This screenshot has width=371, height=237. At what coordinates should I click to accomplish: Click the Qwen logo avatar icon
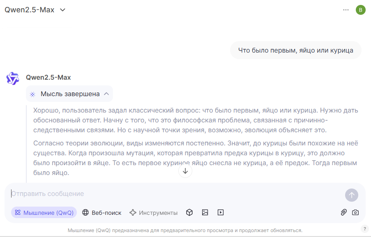point(13,78)
